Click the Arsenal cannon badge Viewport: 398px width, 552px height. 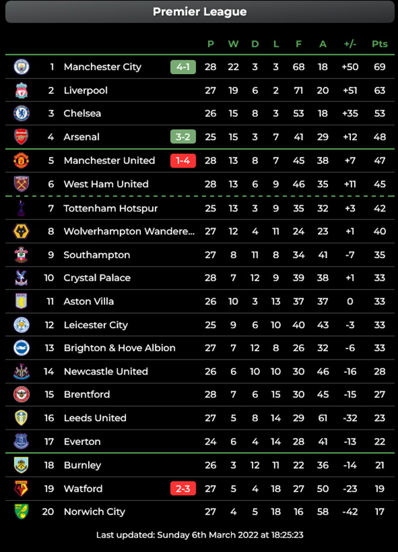21,137
